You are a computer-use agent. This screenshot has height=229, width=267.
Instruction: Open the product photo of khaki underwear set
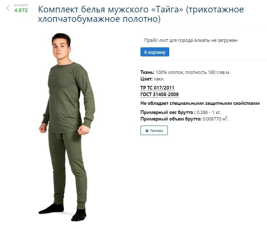(x=67, y=127)
